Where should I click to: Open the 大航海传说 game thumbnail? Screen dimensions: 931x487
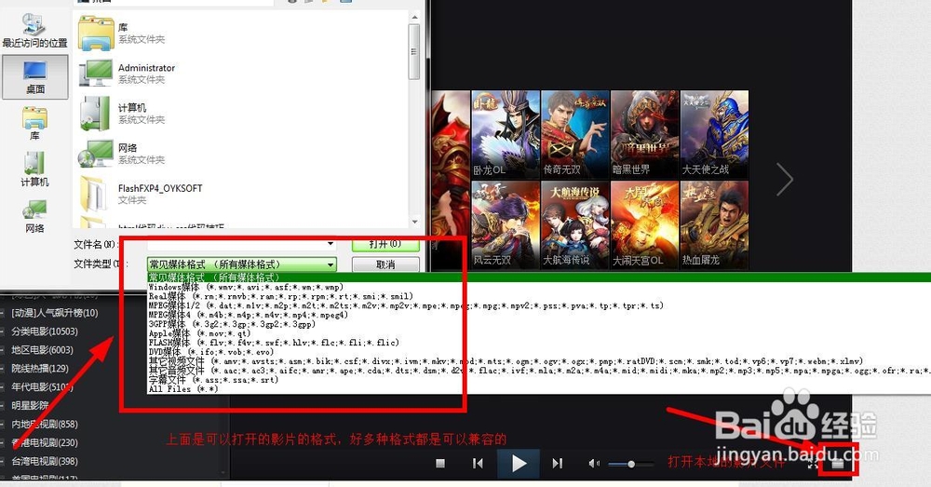point(574,224)
